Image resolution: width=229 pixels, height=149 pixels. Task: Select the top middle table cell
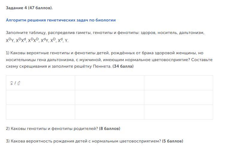coord(110,83)
